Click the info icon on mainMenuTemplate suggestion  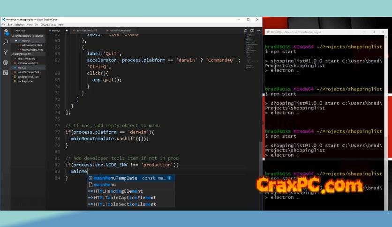(x=169, y=178)
